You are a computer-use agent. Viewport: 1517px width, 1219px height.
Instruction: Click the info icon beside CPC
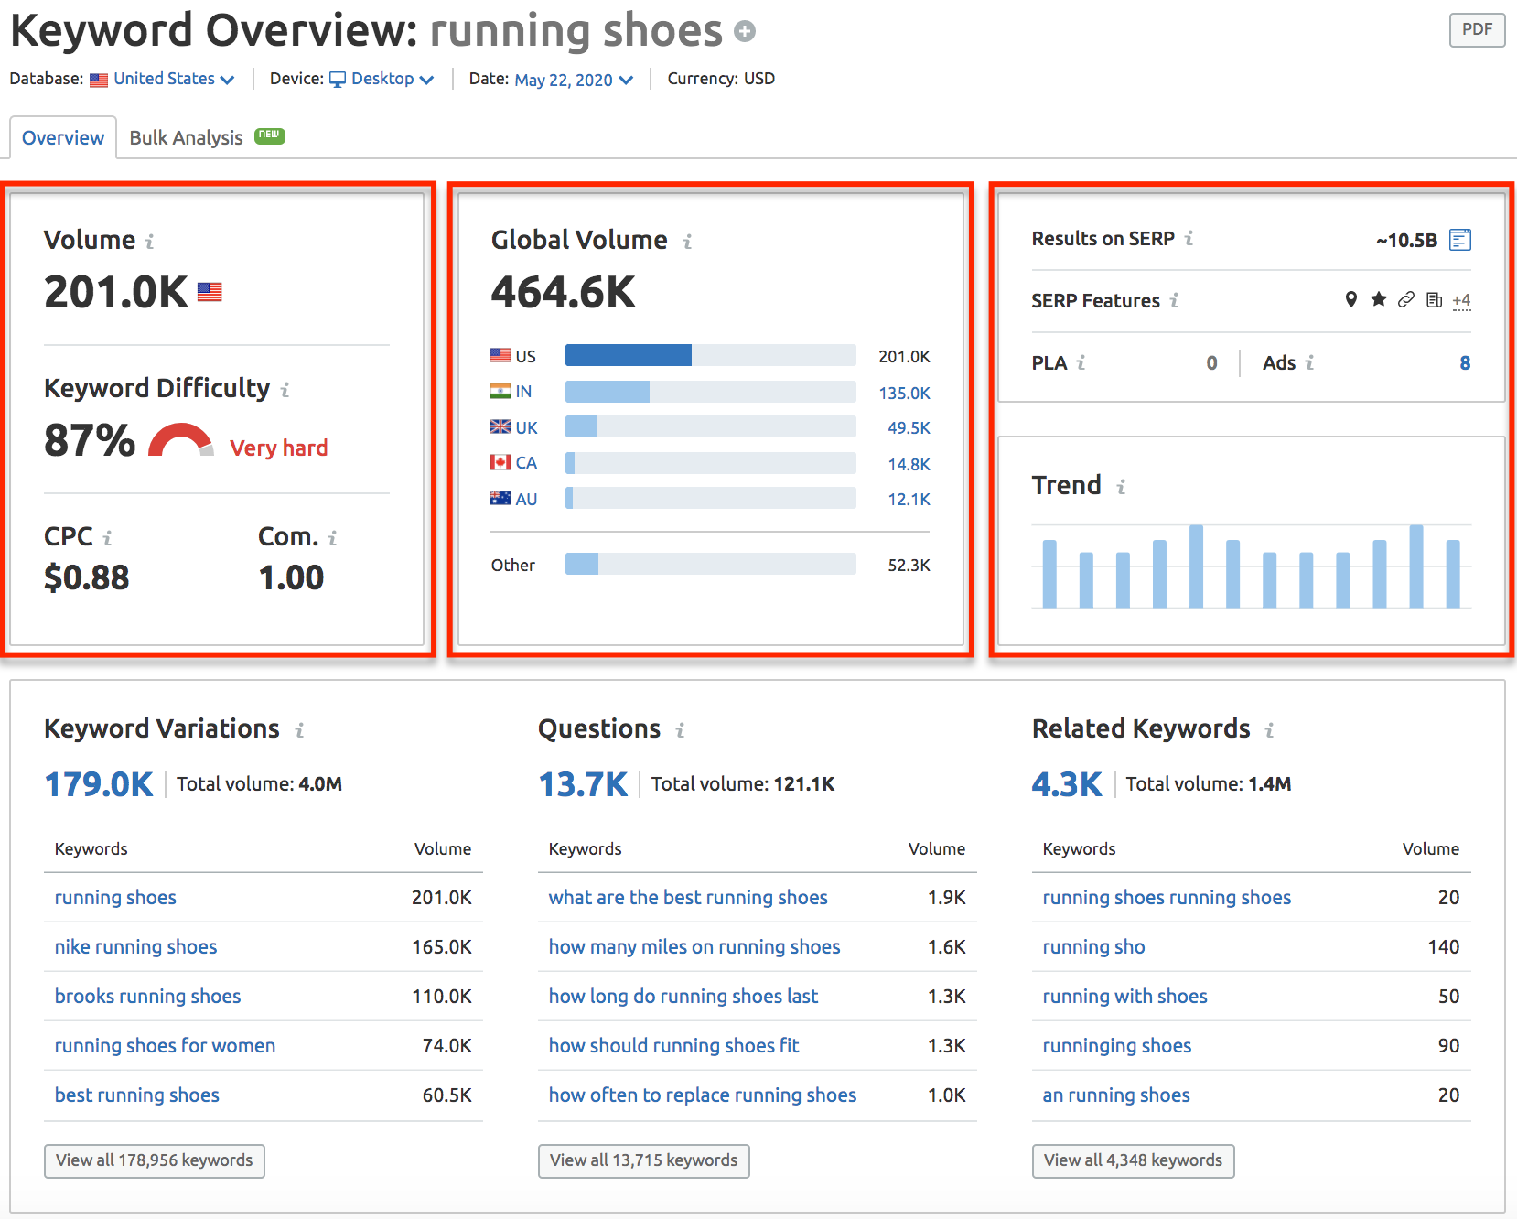click(107, 538)
